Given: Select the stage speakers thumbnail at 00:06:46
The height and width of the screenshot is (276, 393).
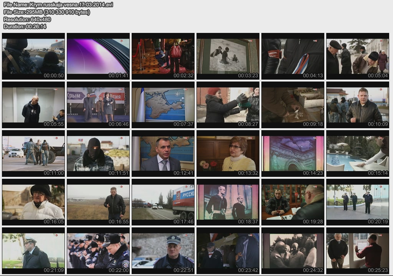Looking at the screenshot, I should coord(98,105).
